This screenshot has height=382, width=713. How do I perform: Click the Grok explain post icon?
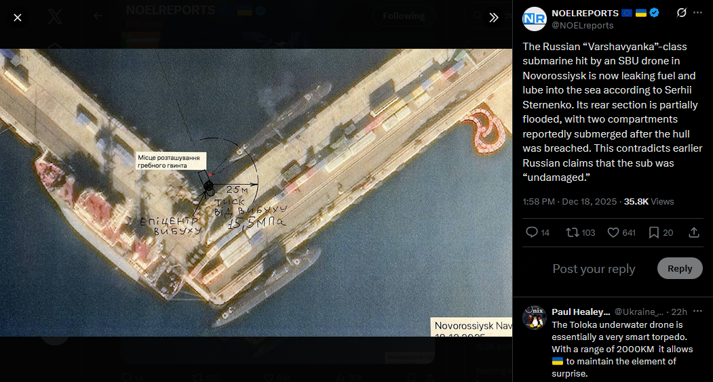coord(681,13)
